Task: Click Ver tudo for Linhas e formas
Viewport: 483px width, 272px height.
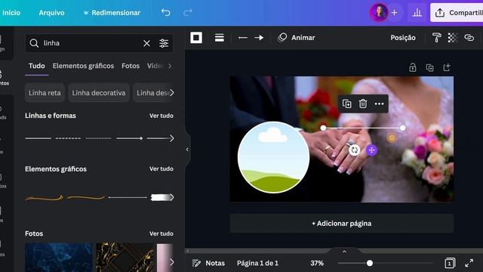Action: tap(162, 116)
